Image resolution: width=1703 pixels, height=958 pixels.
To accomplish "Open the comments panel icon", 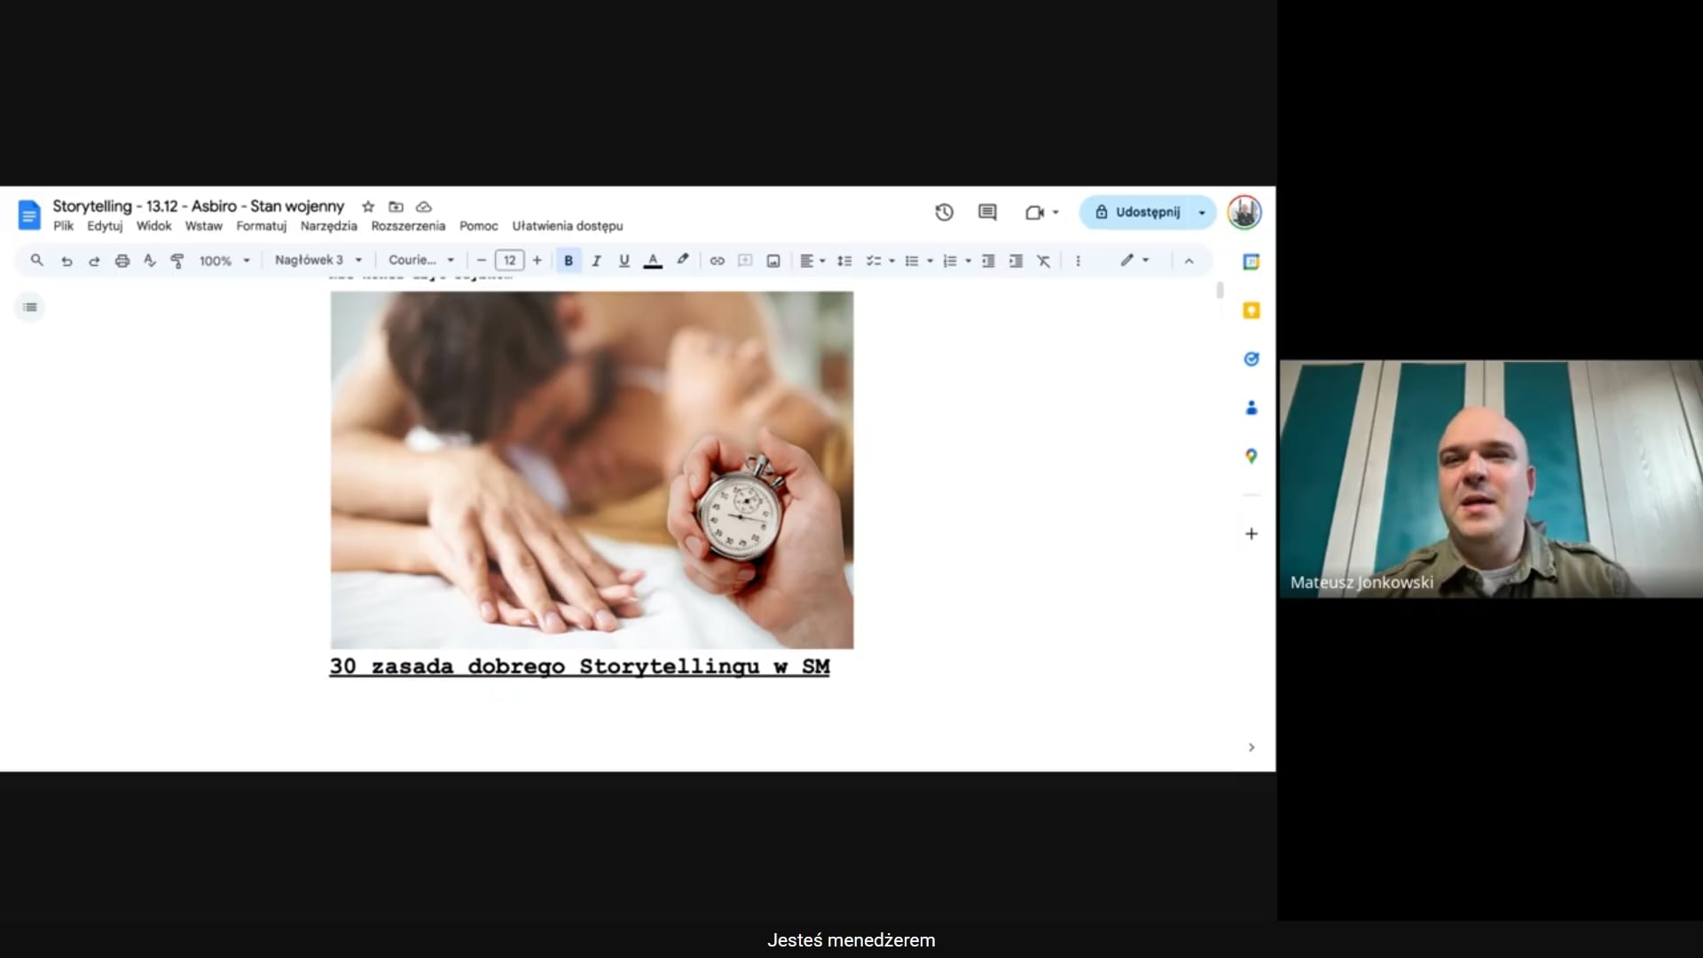I will [x=987, y=212].
